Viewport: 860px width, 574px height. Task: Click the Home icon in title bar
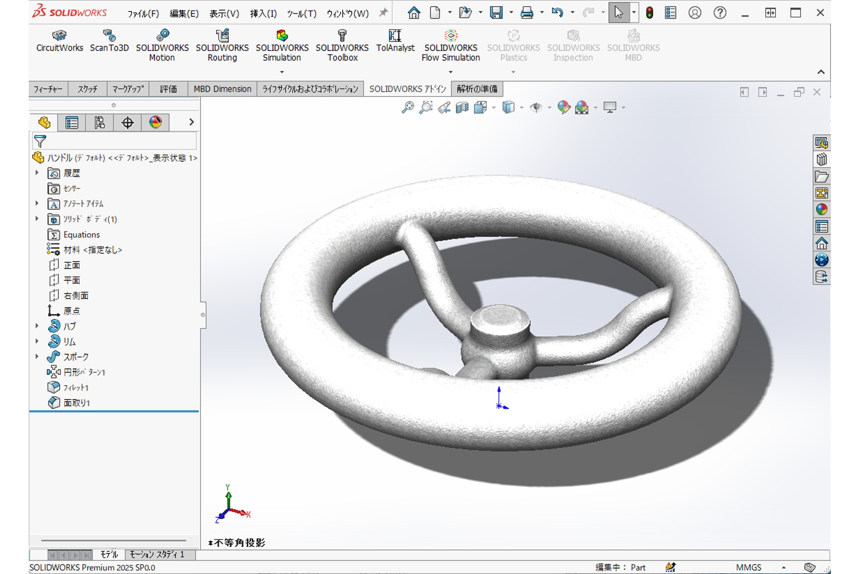coord(414,13)
